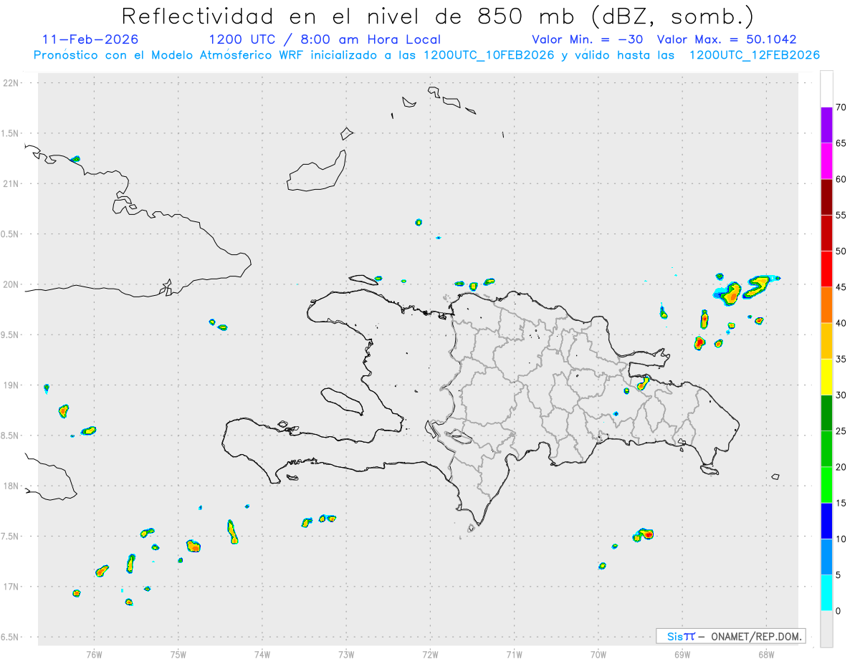Click the colorbar label '60'
The width and height of the screenshot is (860, 664).
[841, 178]
